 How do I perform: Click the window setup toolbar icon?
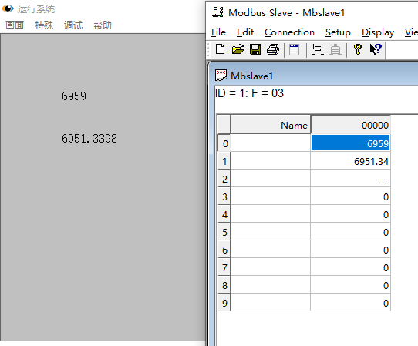tap(295, 50)
